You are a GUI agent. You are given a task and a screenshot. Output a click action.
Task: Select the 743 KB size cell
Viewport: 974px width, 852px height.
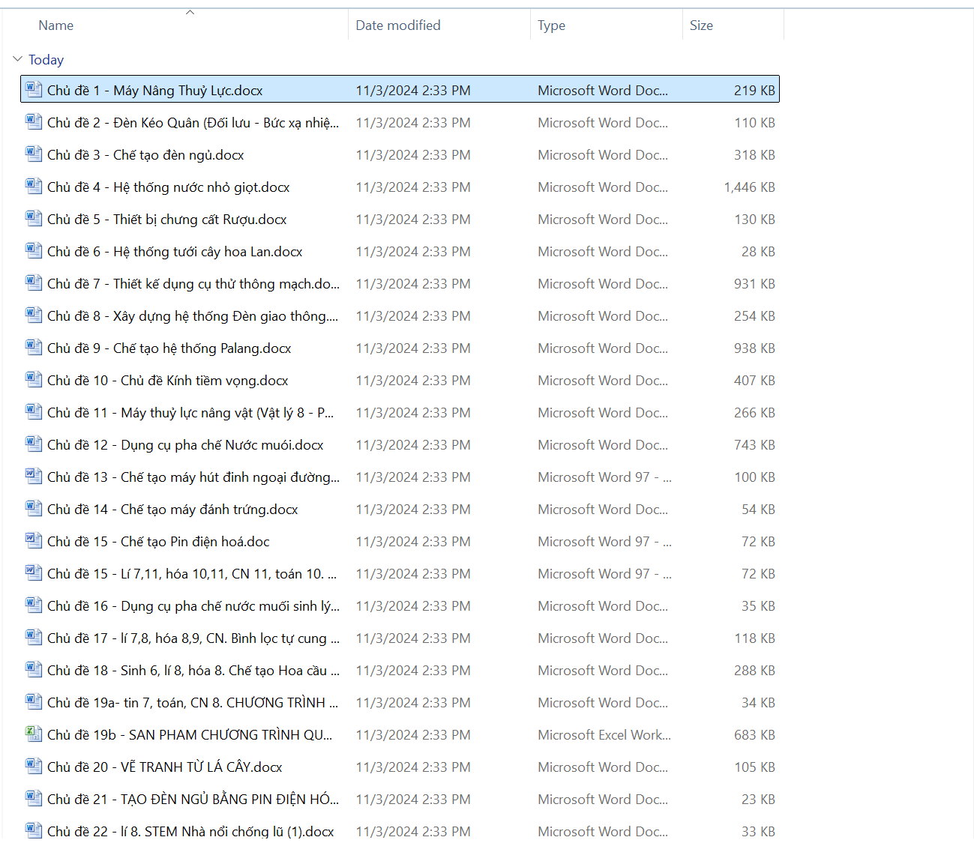754,445
